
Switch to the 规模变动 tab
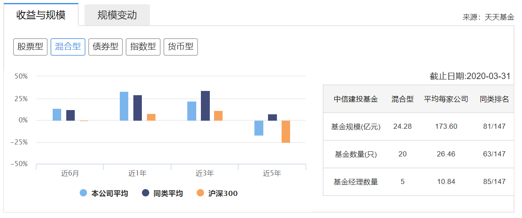[x=117, y=15]
